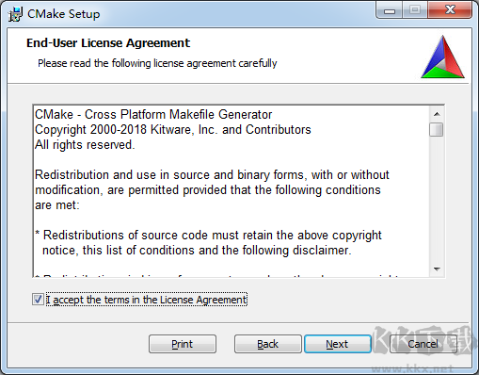
Task: Close the CMake Setup window
Action: (x=450, y=10)
